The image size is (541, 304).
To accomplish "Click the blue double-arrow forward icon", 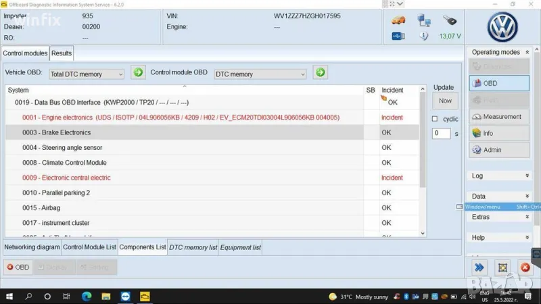I will (479, 267).
